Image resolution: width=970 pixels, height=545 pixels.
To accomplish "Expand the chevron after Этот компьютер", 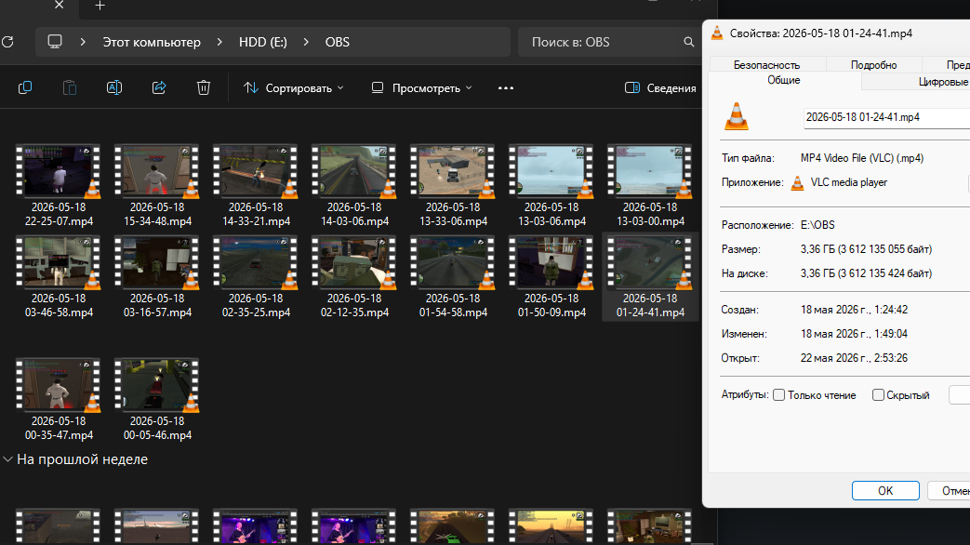I will [x=219, y=42].
